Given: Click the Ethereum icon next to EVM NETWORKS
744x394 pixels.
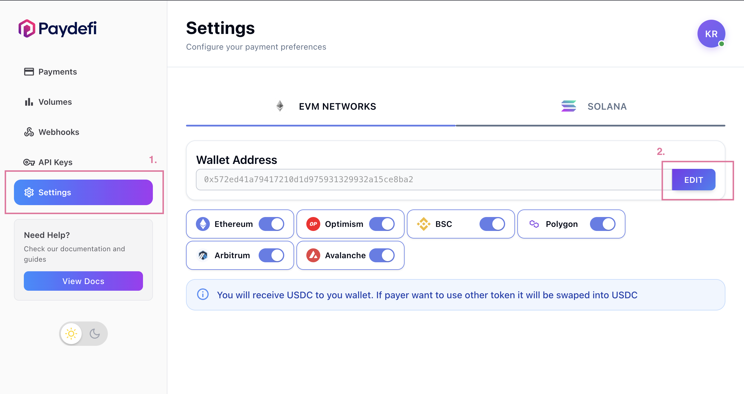Looking at the screenshot, I should point(280,106).
